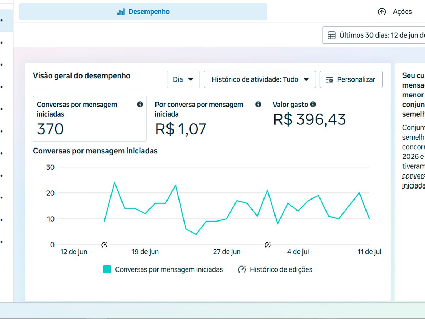The image size is (425, 319).
Task: Click the edit history marker near 19 de jun
Action: coord(104,245)
